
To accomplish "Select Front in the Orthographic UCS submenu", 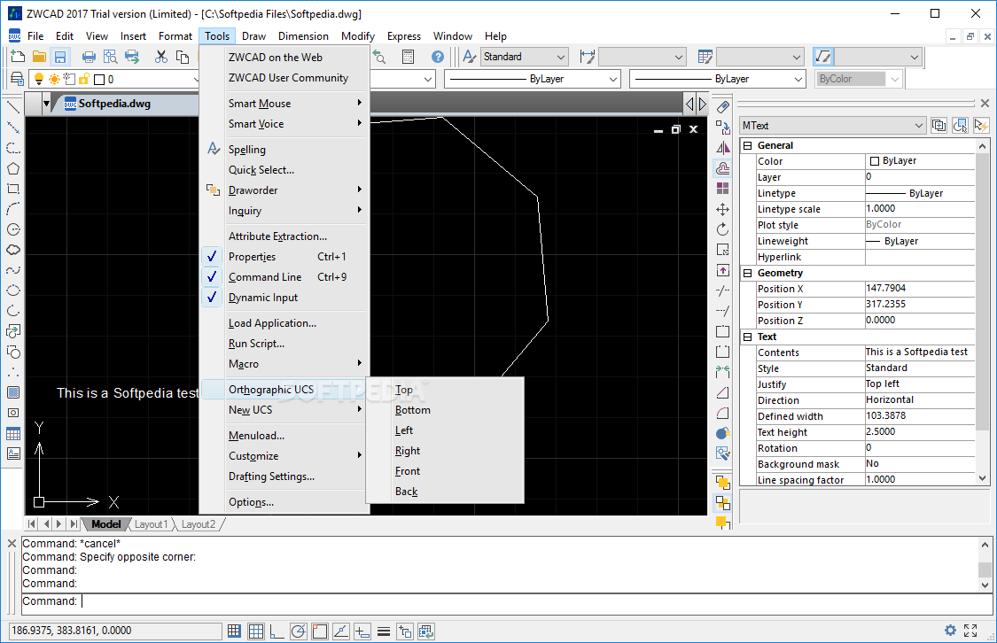I will (445, 471).
